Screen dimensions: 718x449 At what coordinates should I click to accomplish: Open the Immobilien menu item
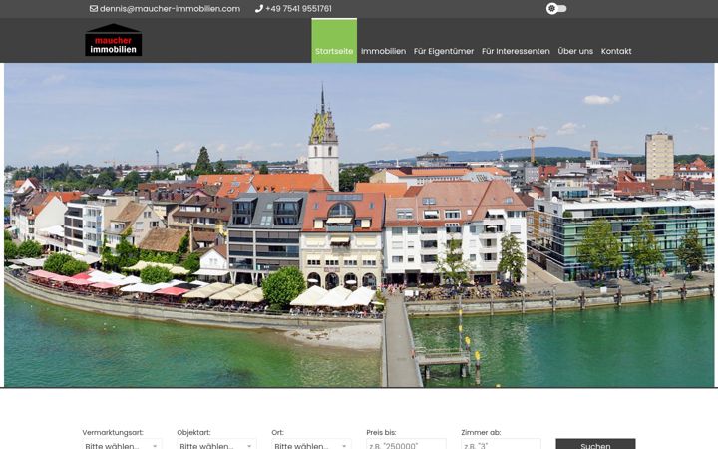pos(383,51)
